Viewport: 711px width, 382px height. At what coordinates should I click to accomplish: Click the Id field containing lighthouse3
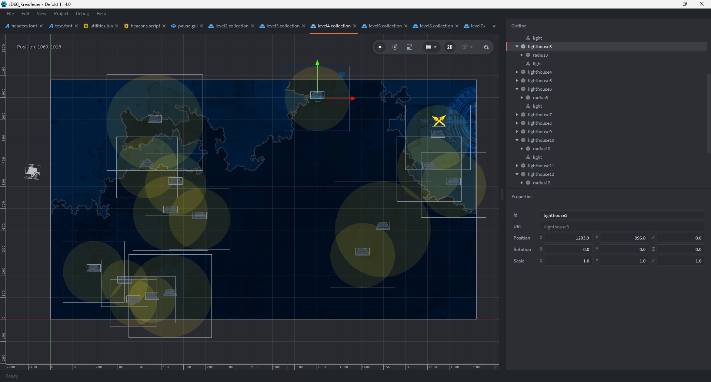(x=622, y=215)
